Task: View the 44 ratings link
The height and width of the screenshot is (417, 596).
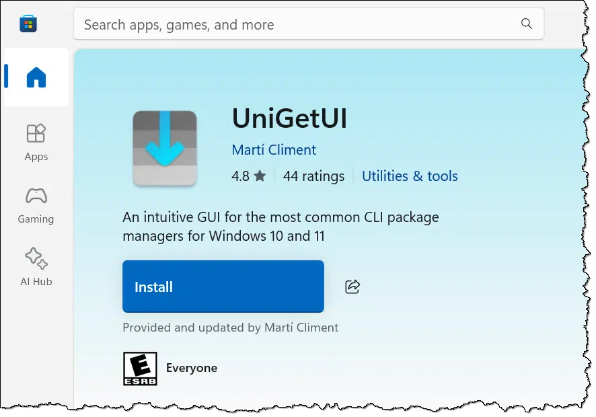Action: coord(313,176)
